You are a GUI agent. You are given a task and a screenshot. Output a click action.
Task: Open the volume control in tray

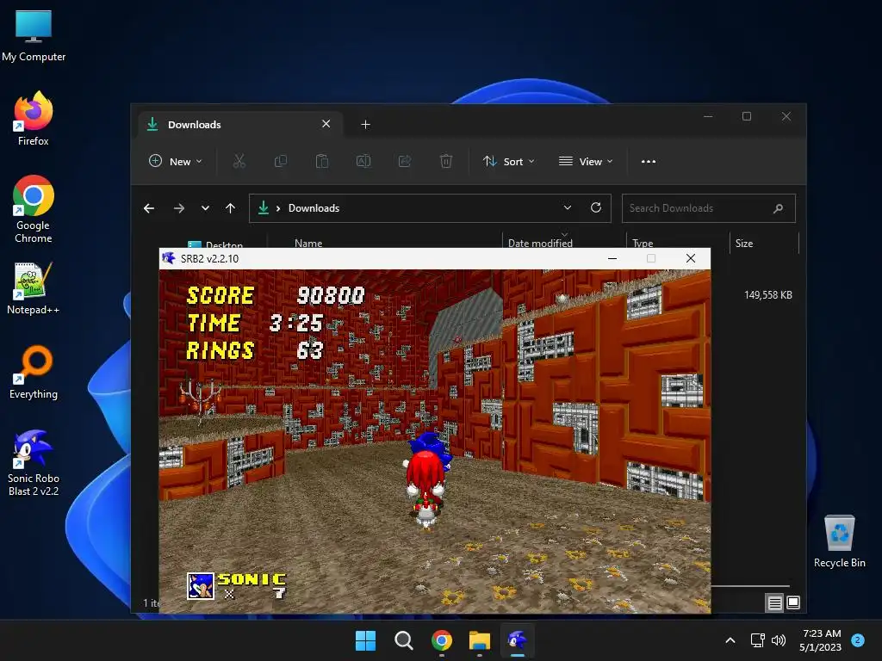pos(779,640)
